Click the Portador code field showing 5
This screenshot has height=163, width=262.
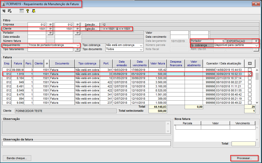pos(219,41)
